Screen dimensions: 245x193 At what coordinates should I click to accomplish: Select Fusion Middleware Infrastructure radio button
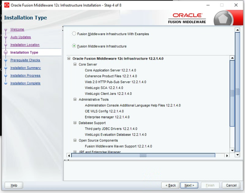point(74,46)
